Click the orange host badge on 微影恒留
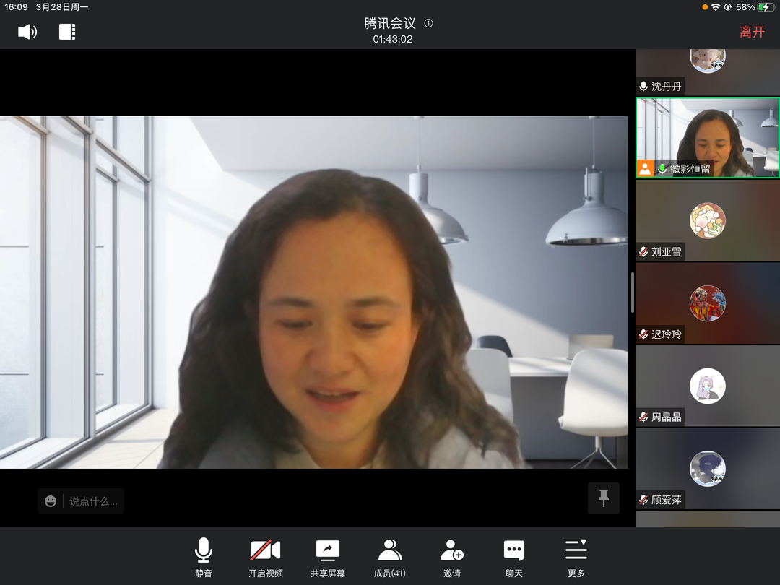Viewport: 780px width, 585px height. point(645,168)
